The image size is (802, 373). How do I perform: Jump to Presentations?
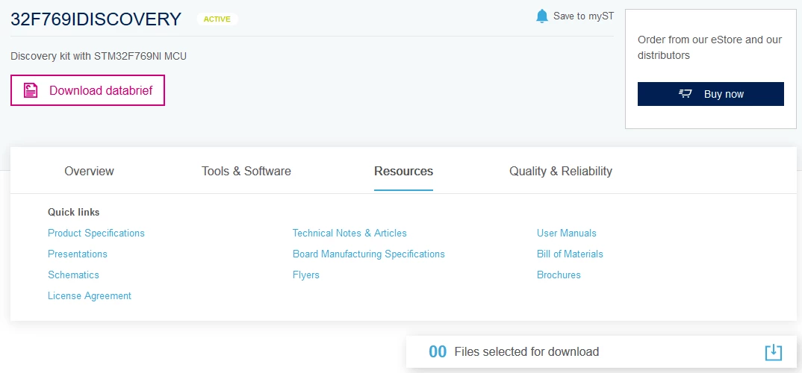point(78,254)
